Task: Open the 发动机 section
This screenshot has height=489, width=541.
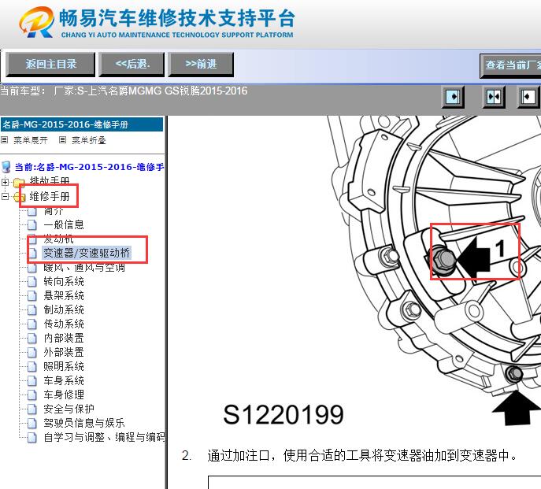Action: point(58,239)
